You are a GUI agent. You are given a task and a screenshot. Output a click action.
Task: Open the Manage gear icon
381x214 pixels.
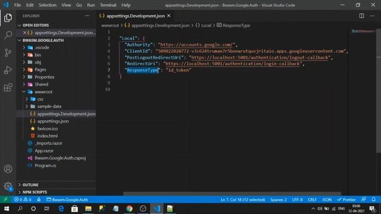coord(8,186)
